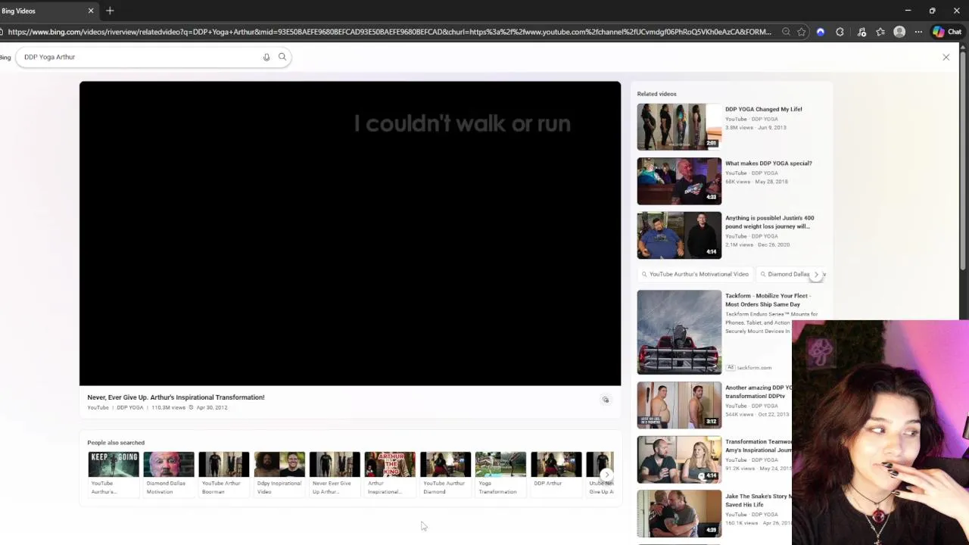This screenshot has width=969, height=545.
Task: Open 'Never, Ever Give Up. Arthur's Inspirational Transformation!' title
Action: coord(176,397)
